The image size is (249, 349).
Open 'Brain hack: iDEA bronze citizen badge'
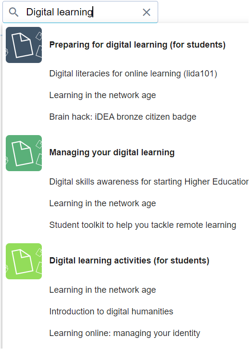point(123,117)
